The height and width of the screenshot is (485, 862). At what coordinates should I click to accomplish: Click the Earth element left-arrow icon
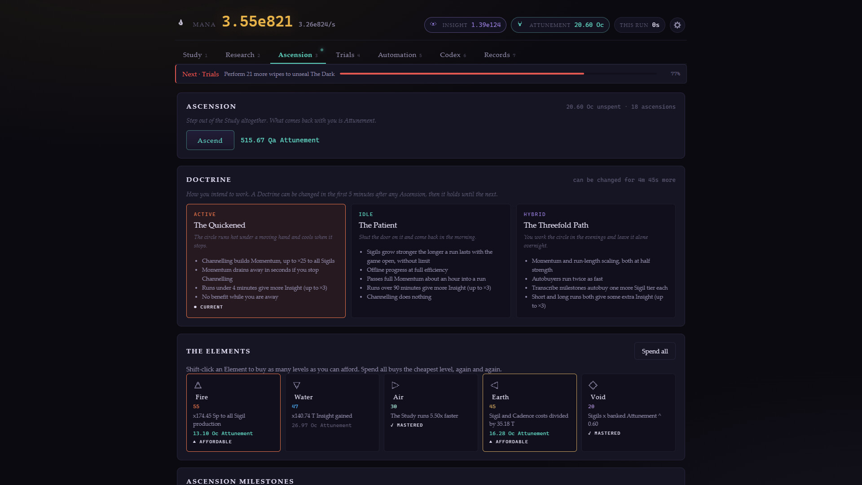coord(494,385)
